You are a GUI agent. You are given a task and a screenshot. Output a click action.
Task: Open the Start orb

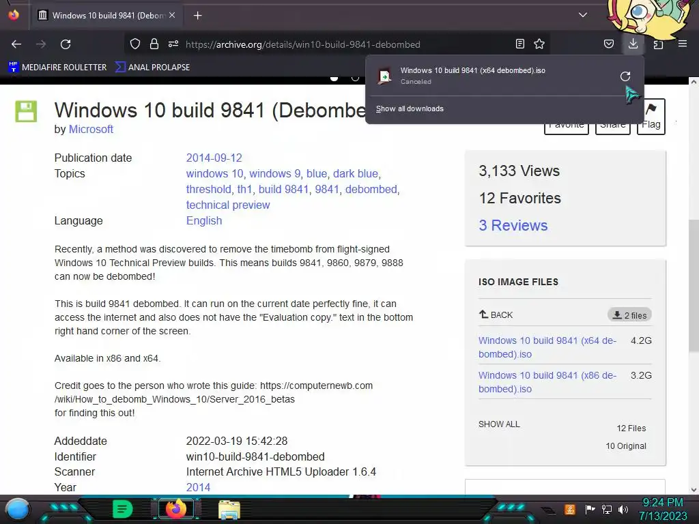pos(18,509)
